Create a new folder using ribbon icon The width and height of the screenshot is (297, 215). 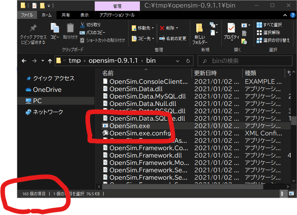pos(199,28)
